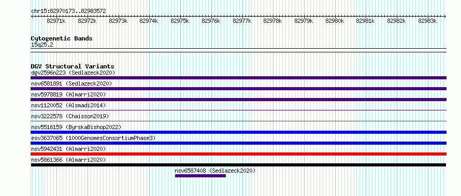This screenshot has width=461, height=196.
Task: Click the thin red nsv3222578 line
Action: (238, 121)
